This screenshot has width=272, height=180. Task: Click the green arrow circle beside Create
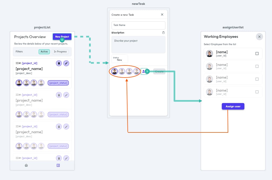coord(147,71)
